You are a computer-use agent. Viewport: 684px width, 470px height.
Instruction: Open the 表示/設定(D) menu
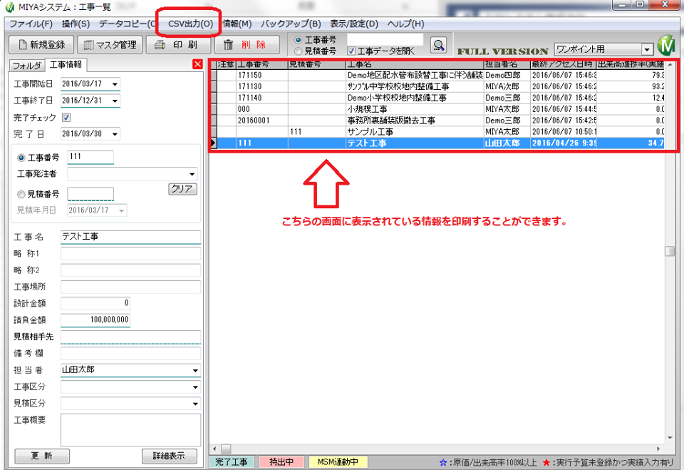354,24
